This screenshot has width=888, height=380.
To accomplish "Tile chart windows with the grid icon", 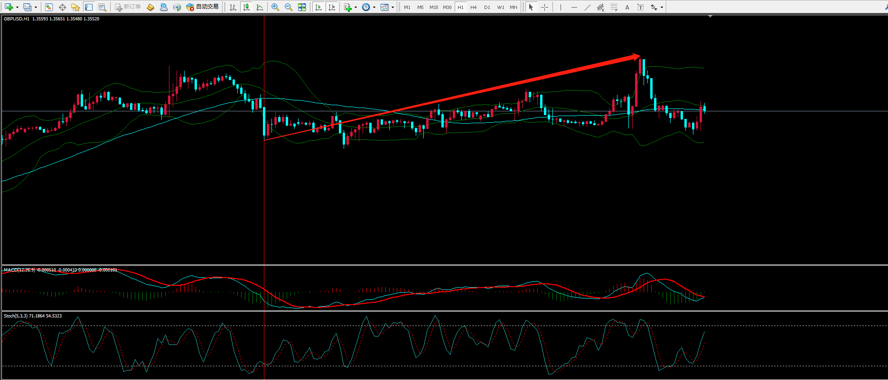I will click(302, 7).
